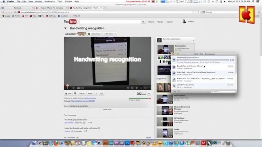Click the Movies link in YouTube header

160,22
